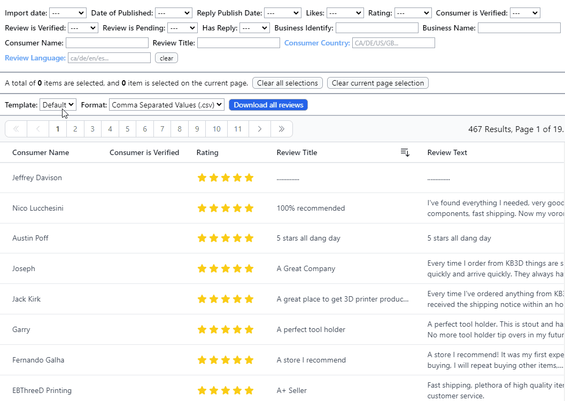Open the Import date dropdown
The height and width of the screenshot is (401, 565).
click(67, 13)
